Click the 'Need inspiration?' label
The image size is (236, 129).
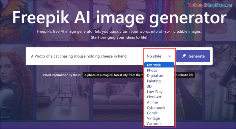tap(55, 75)
